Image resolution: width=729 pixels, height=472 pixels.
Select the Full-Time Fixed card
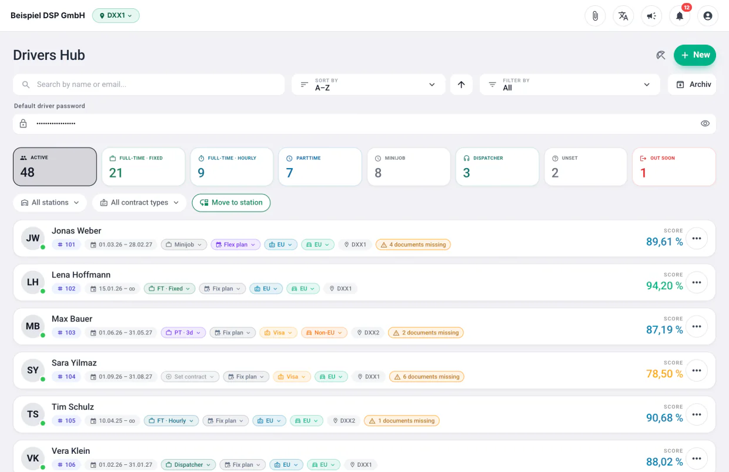tap(143, 167)
